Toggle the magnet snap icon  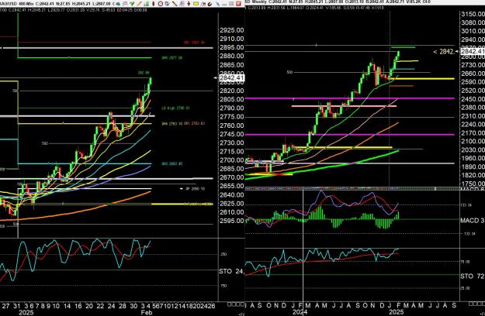coord(210,4)
